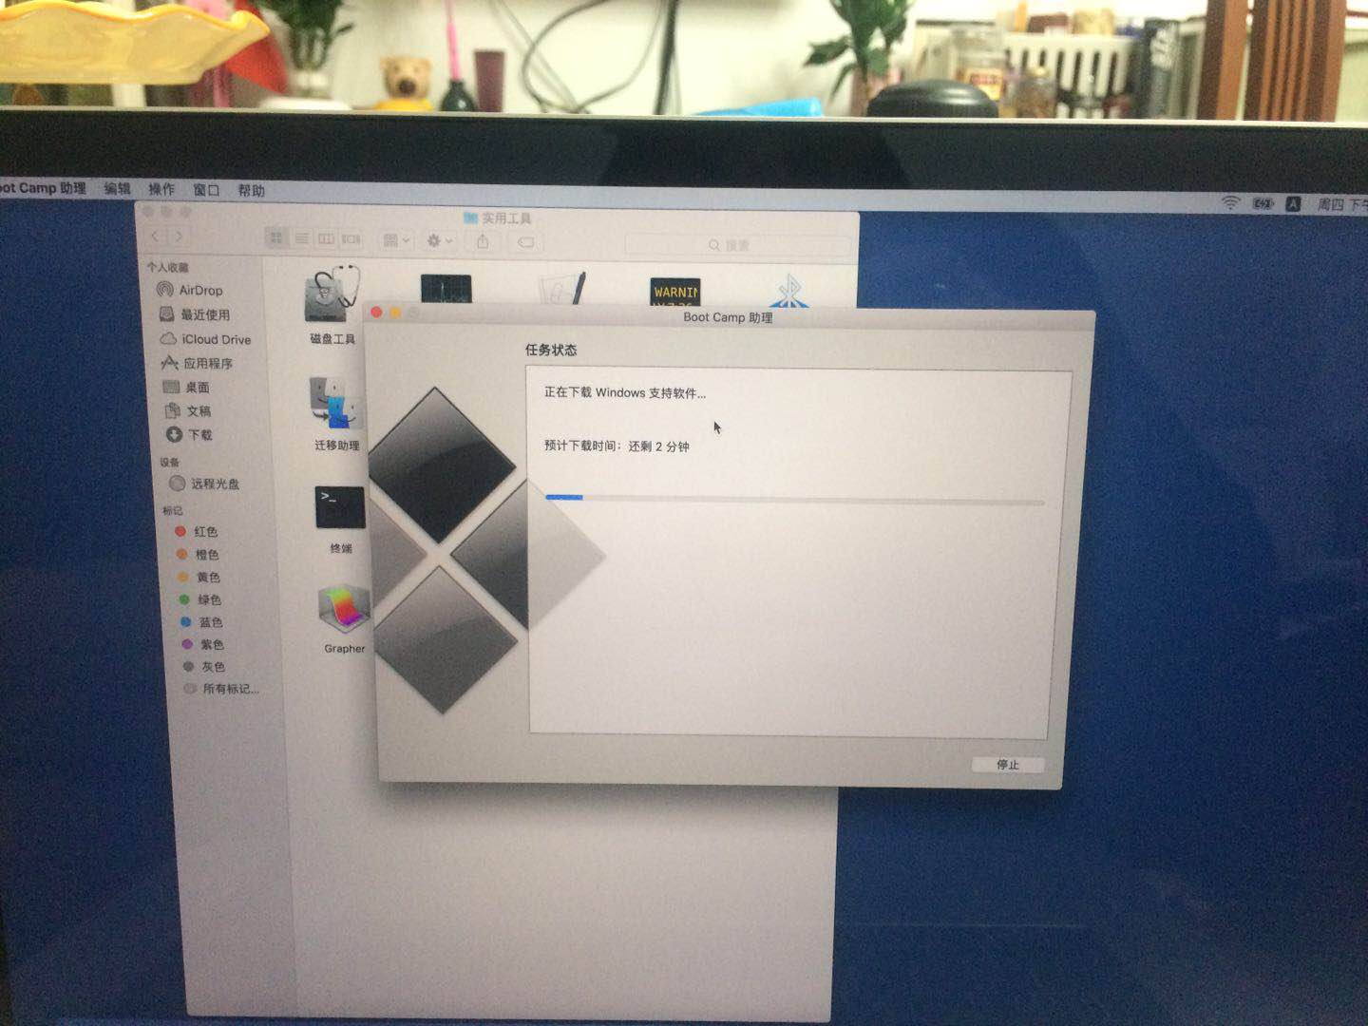Image resolution: width=1368 pixels, height=1026 pixels.
Task: Open the 编辑 (Edit) menu
Action: 118,188
